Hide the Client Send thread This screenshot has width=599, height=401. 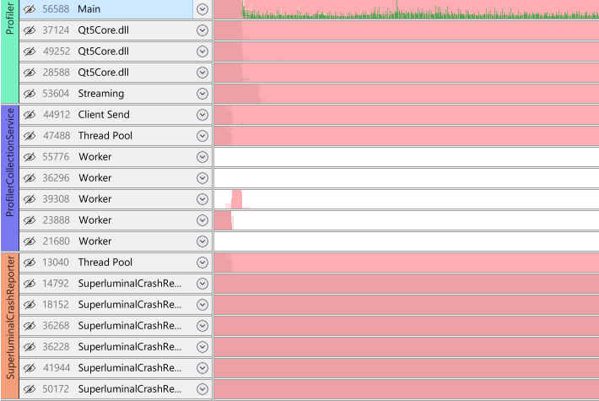29,115
